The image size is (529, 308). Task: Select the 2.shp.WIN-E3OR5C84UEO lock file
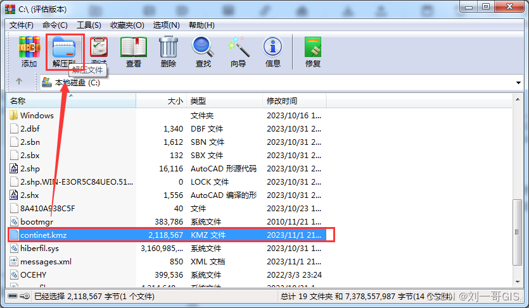pyautogui.click(x=77, y=182)
